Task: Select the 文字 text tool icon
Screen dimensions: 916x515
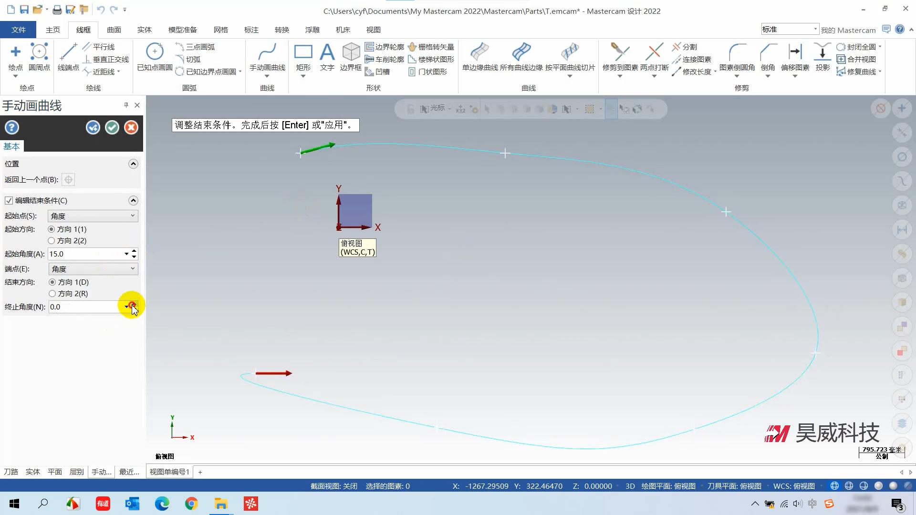Action: click(x=327, y=52)
